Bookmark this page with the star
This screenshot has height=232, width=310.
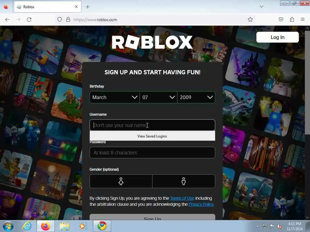point(250,19)
